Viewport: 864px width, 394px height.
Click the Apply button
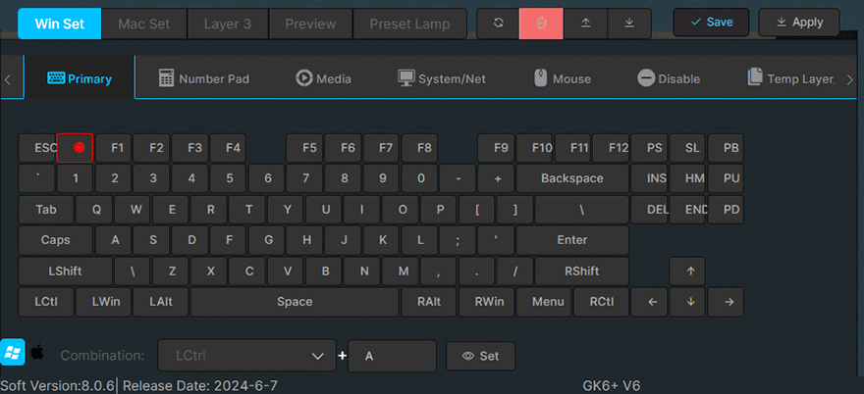(799, 23)
